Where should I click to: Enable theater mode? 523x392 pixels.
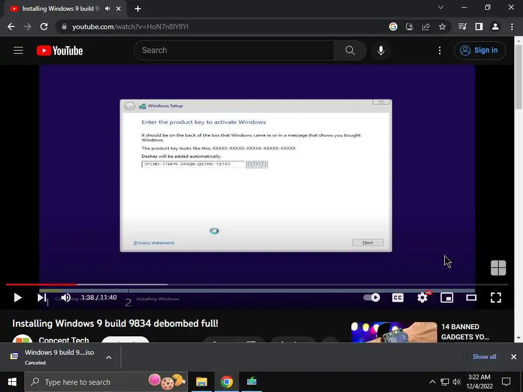point(471,298)
